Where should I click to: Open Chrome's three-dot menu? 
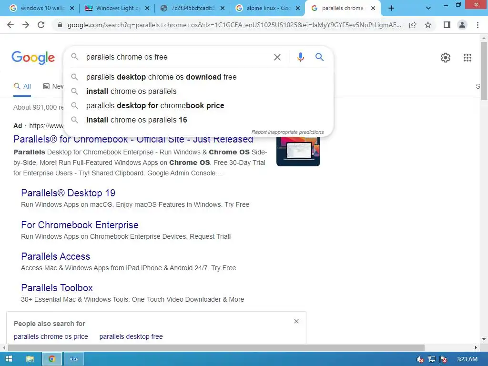pos(478,25)
